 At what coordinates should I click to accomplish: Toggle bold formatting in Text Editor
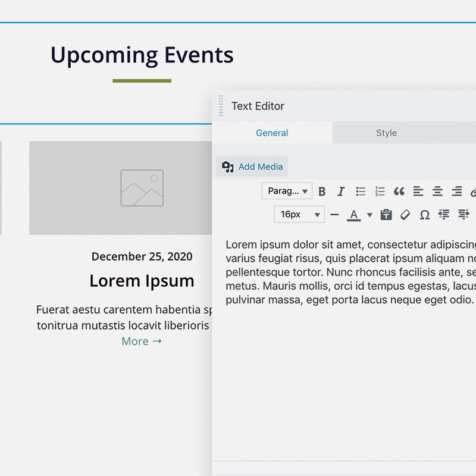(x=322, y=192)
